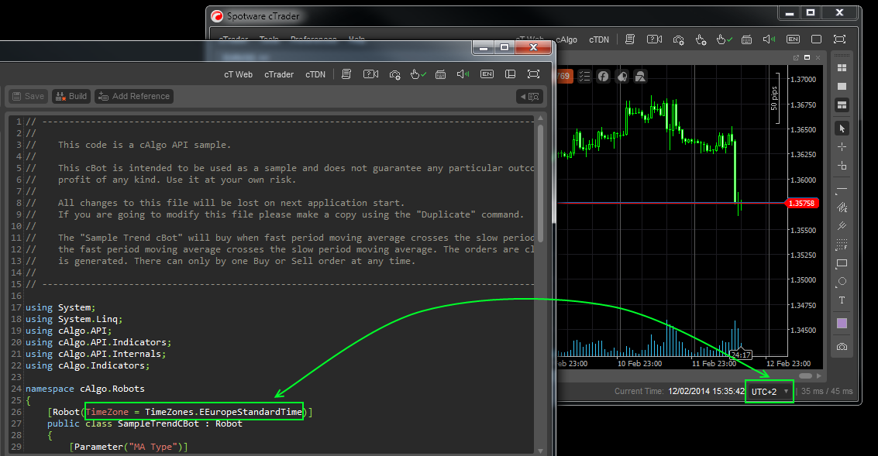The width and height of the screenshot is (878, 456).
Task: Open video help icon in cAlgo window
Action: click(370, 74)
